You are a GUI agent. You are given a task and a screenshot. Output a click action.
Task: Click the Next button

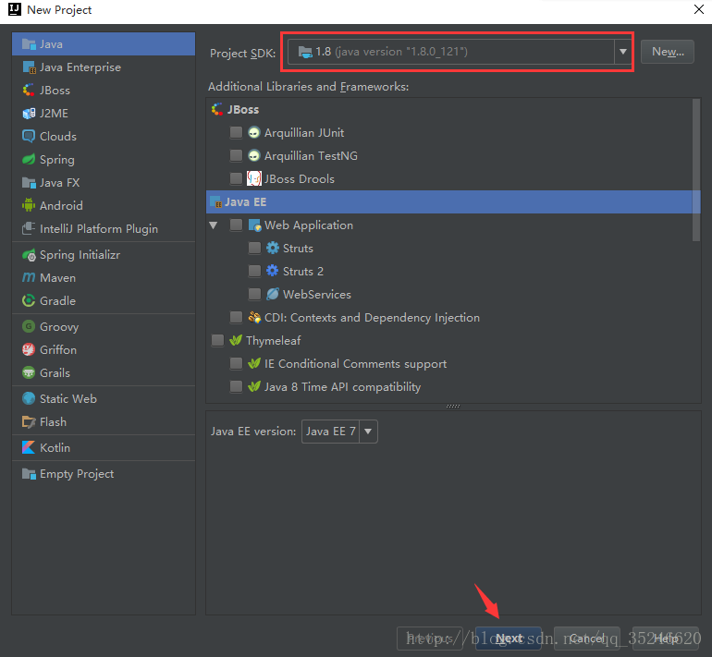(x=509, y=639)
